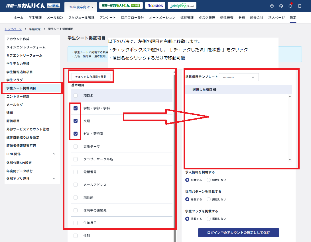
Task: Check the 専攻テーマ checkbox
Action: pos(75,146)
